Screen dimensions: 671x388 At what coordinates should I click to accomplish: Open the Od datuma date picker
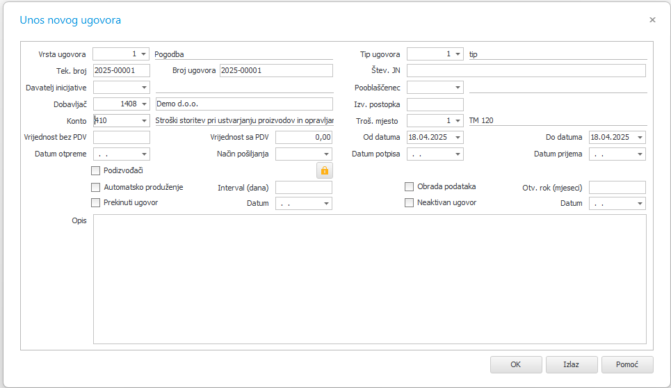(458, 137)
